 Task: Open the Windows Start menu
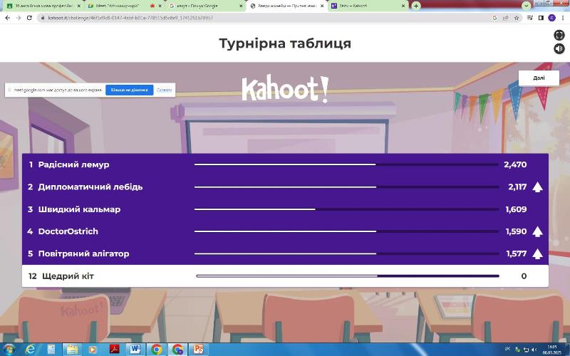click(x=9, y=349)
